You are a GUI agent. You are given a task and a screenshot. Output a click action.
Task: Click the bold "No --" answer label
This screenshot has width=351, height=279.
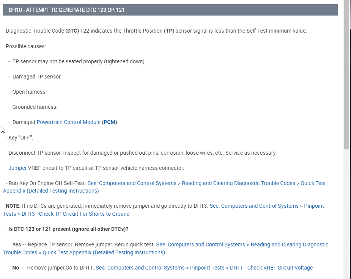[x=18, y=268]
